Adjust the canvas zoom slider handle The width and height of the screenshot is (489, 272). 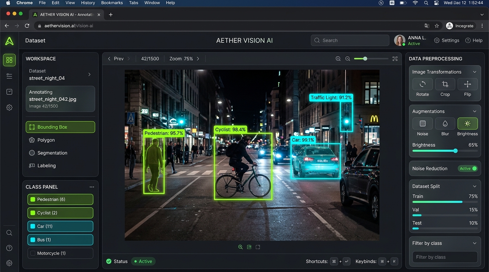tap(365, 59)
